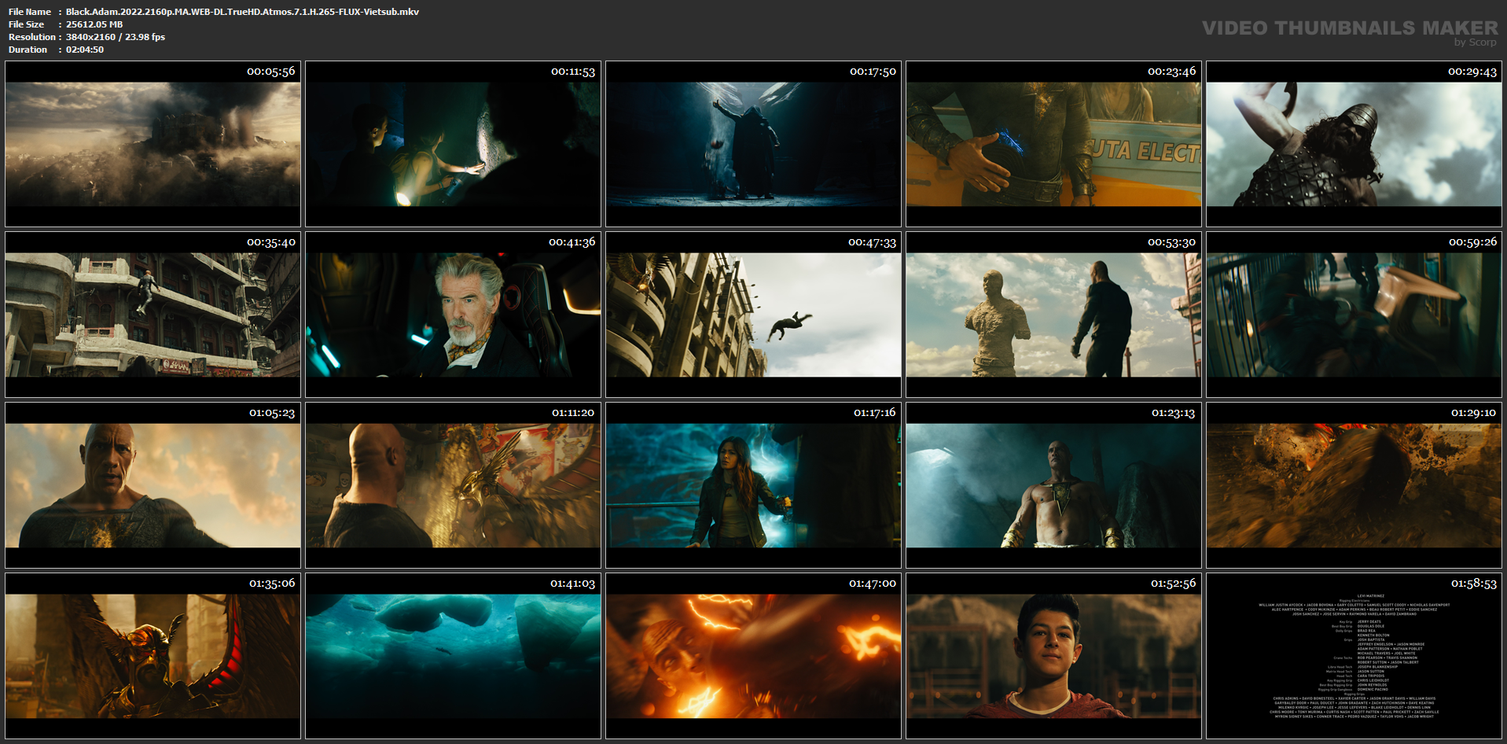
Task: Click the file name Black.Adam...Vietsub.mkv text
Action: [x=242, y=12]
